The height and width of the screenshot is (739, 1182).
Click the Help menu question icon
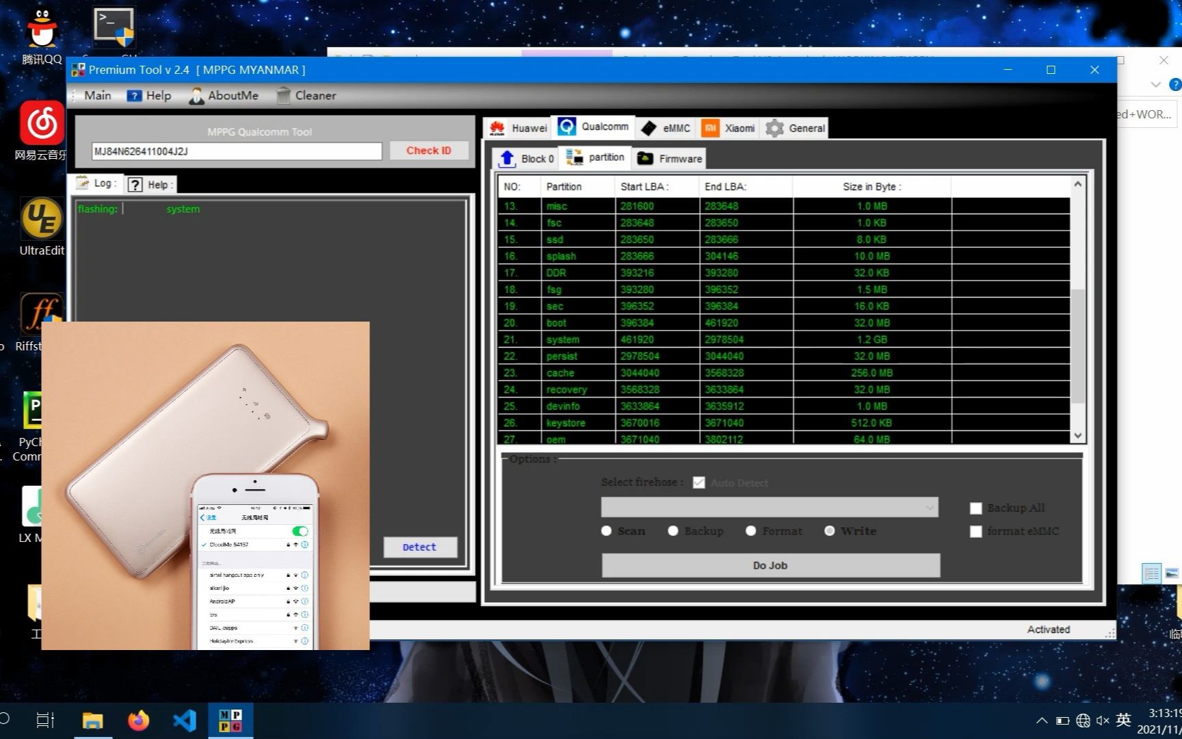point(134,96)
